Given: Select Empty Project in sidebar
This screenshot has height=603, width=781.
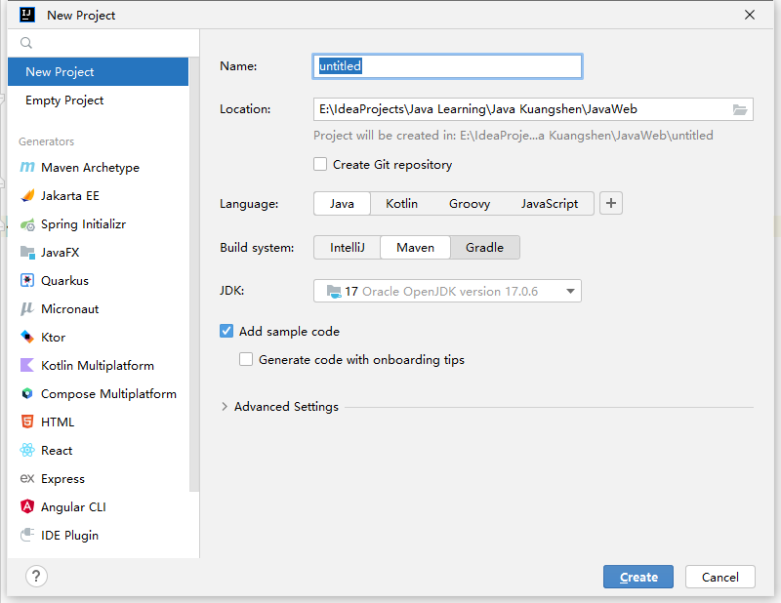Looking at the screenshot, I should click(x=99, y=100).
